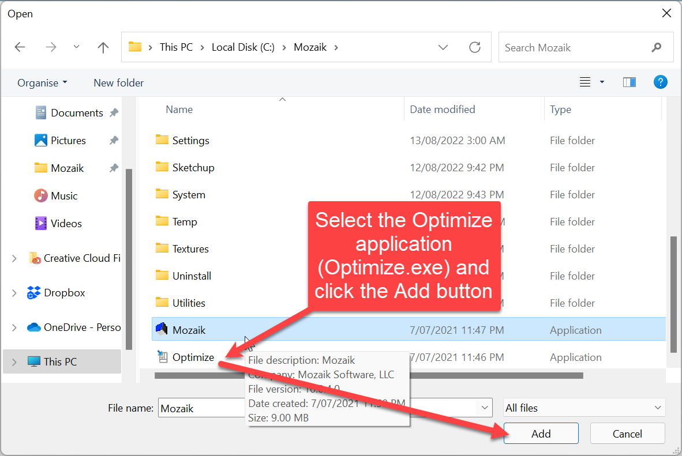Click the Back navigation arrow
This screenshot has height=456, width=682.
pos(20,47)
